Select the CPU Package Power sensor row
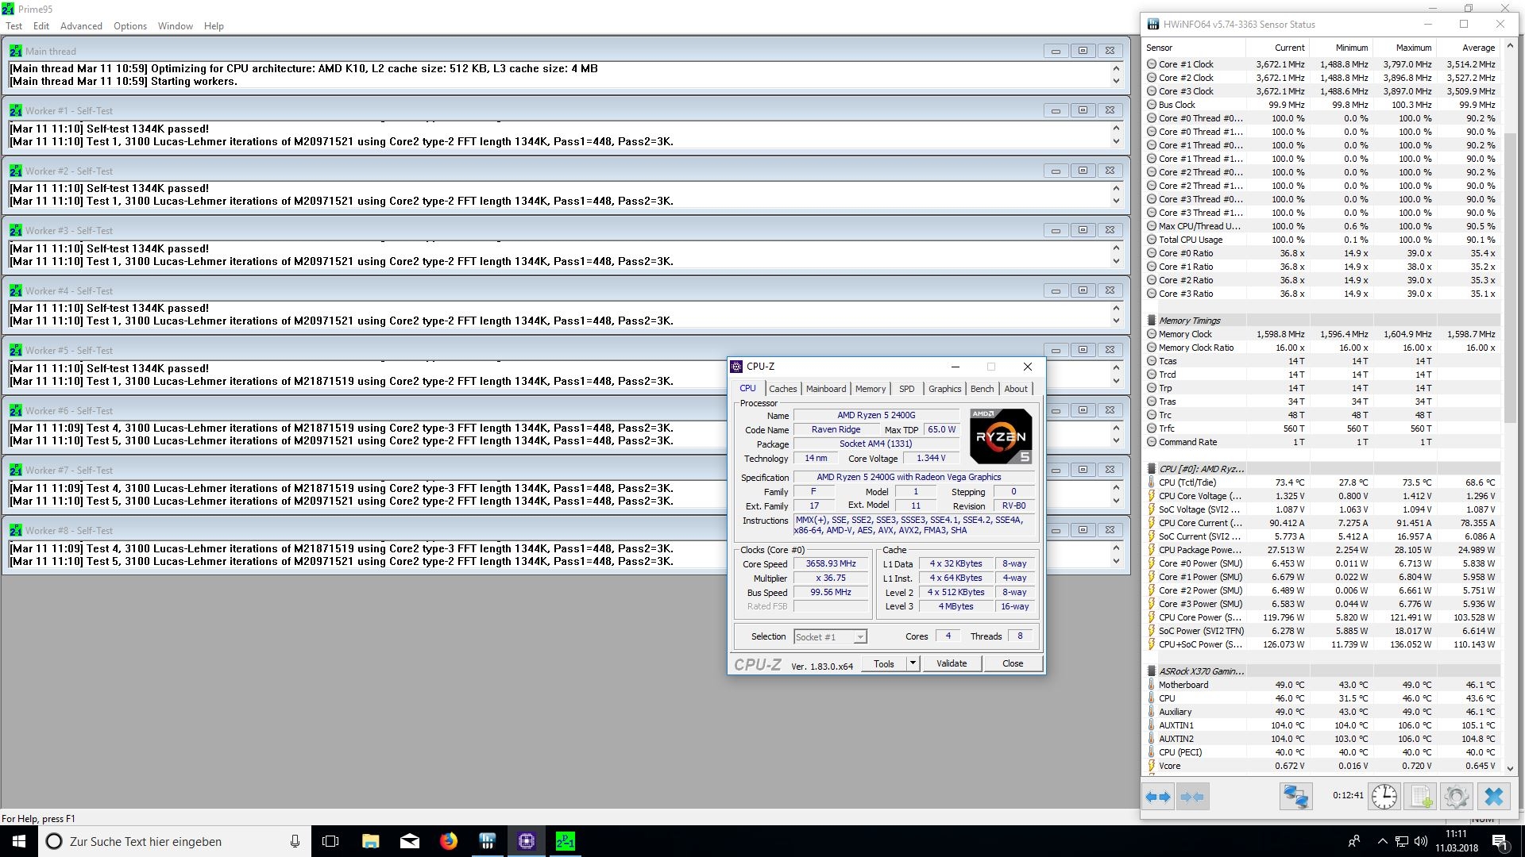Screen dimensions: 1525x857 [x=1322, y=550]
